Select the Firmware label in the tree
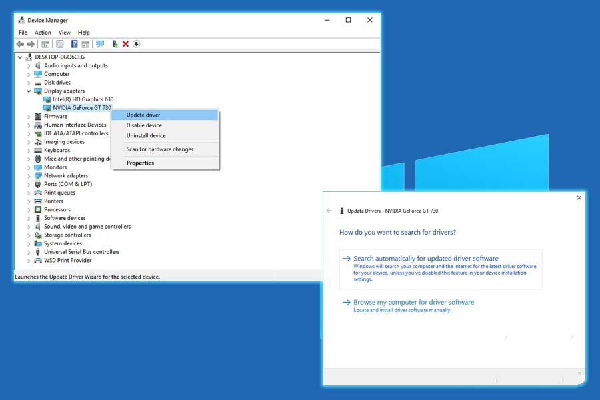This screenshot has height=400, width=600. [55, 117]
